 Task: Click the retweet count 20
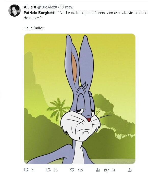[56, 170]
